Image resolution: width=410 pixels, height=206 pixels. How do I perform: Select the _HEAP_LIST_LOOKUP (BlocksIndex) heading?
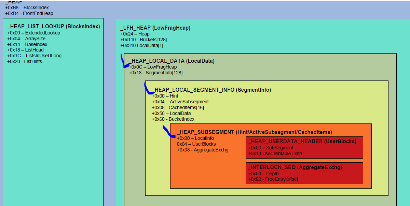click(53, 27)
